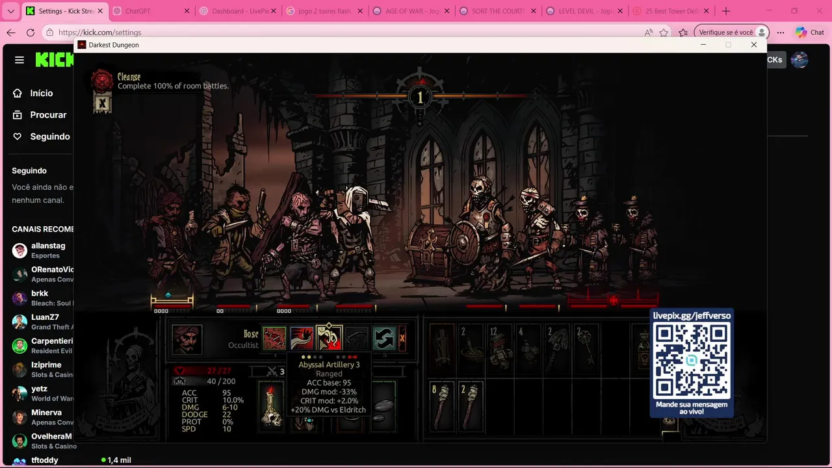The height and width of the screenshot is (468, 832).
Task: Close the ChatGPT tab
Action: tap(187, 11)
